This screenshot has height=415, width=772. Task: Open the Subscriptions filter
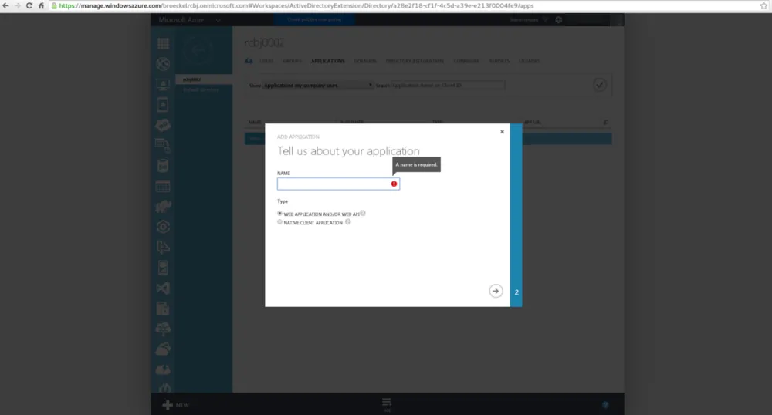[528, 19]
